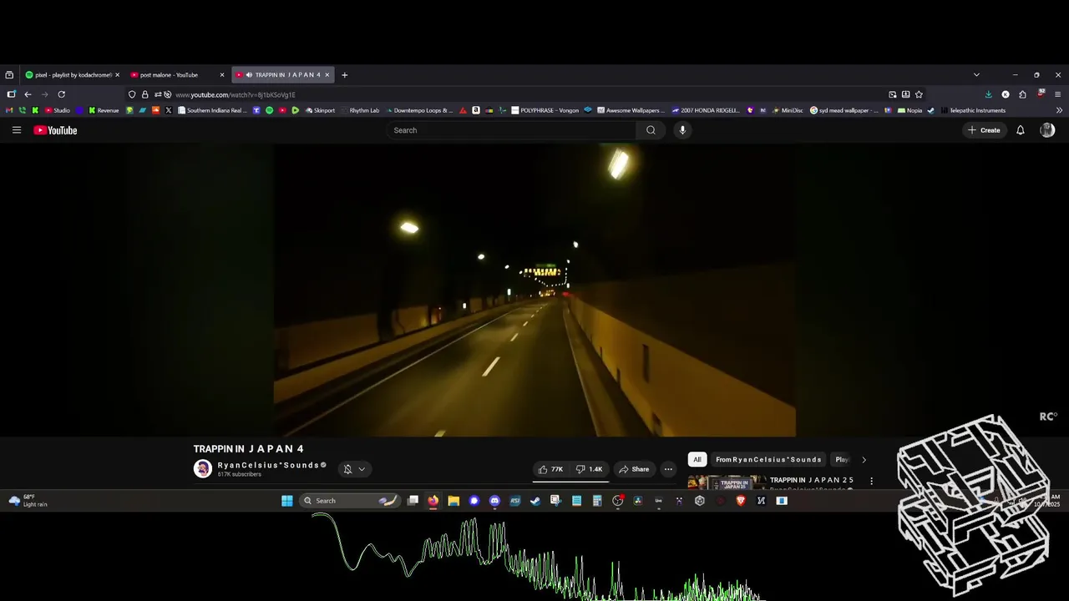Start voice search with microphone icon
Image resolution: width=1069 pixels, height=601 pixels.
pyautogui.click(x=682, y=130)
